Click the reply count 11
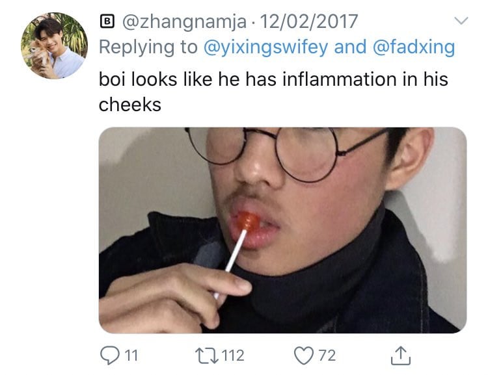The width and height of the screenshot is (488, 375). 131,356
